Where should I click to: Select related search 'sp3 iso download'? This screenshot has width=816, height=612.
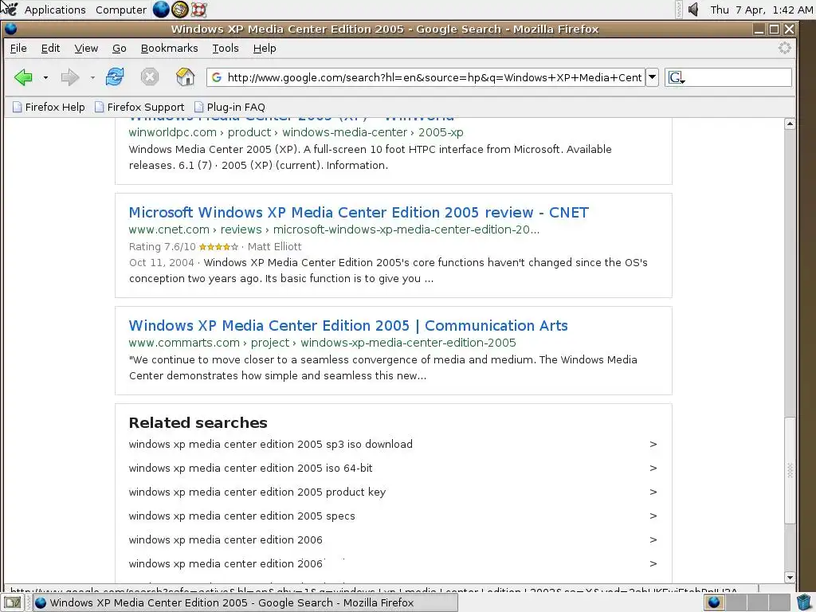(x=271, y=445)
